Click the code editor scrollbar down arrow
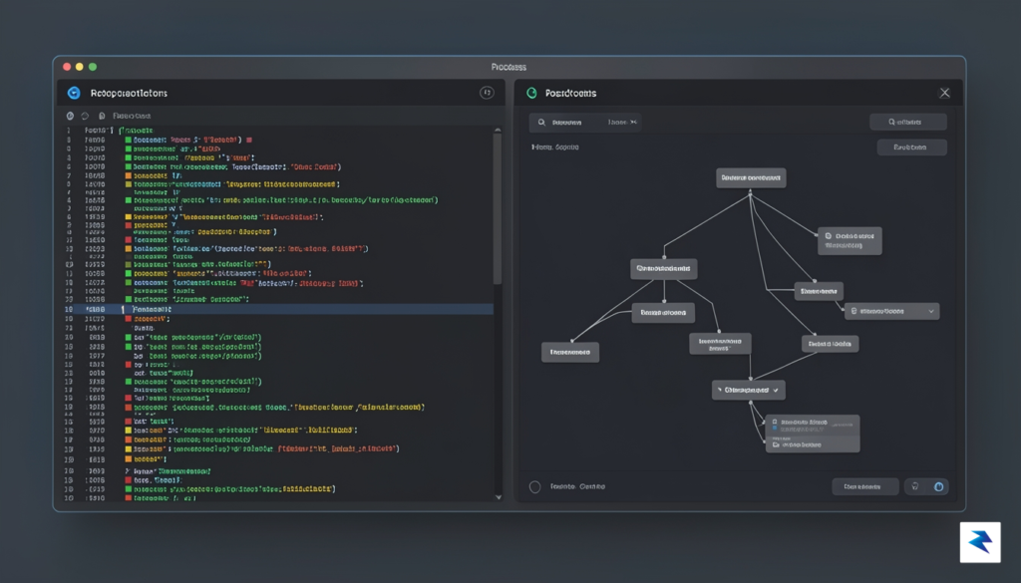1021x583 pixels. [499, 497]
